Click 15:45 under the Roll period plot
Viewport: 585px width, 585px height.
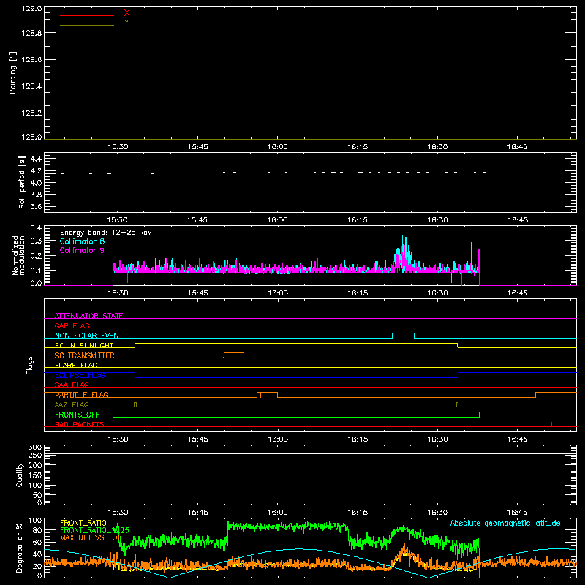tap(197, 220)
